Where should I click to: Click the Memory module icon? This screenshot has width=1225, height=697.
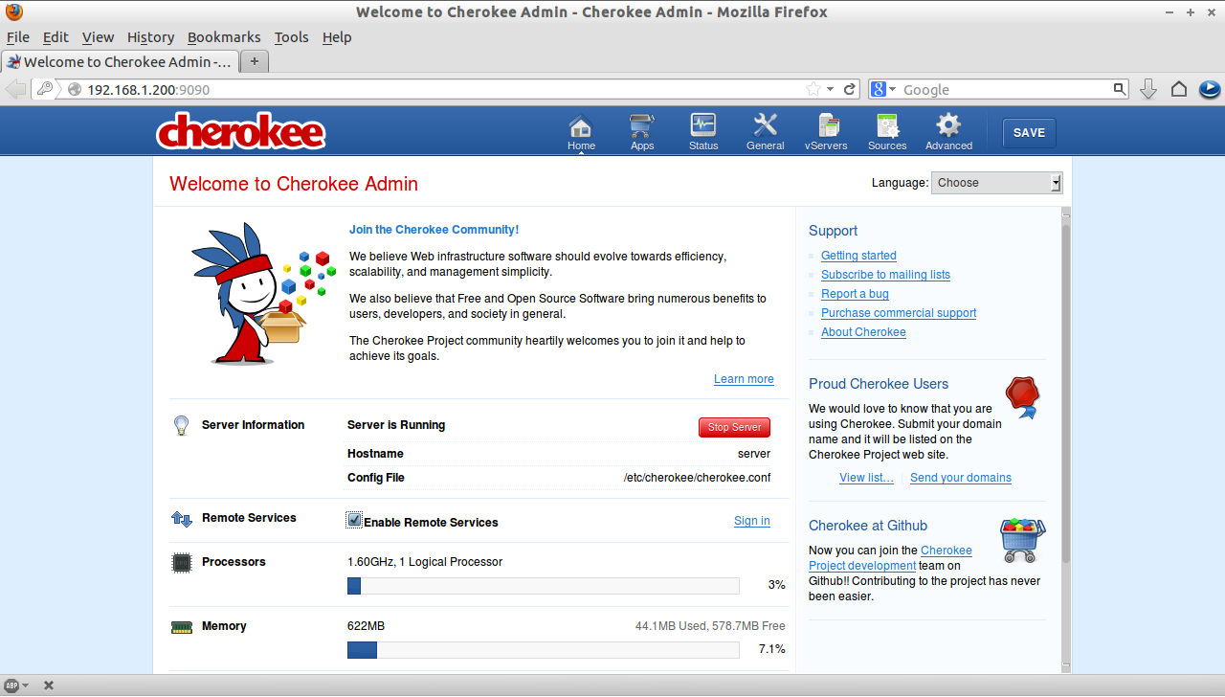182,627
